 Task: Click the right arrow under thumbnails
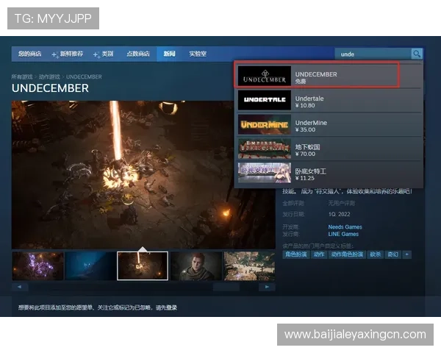tap(266, 287)
